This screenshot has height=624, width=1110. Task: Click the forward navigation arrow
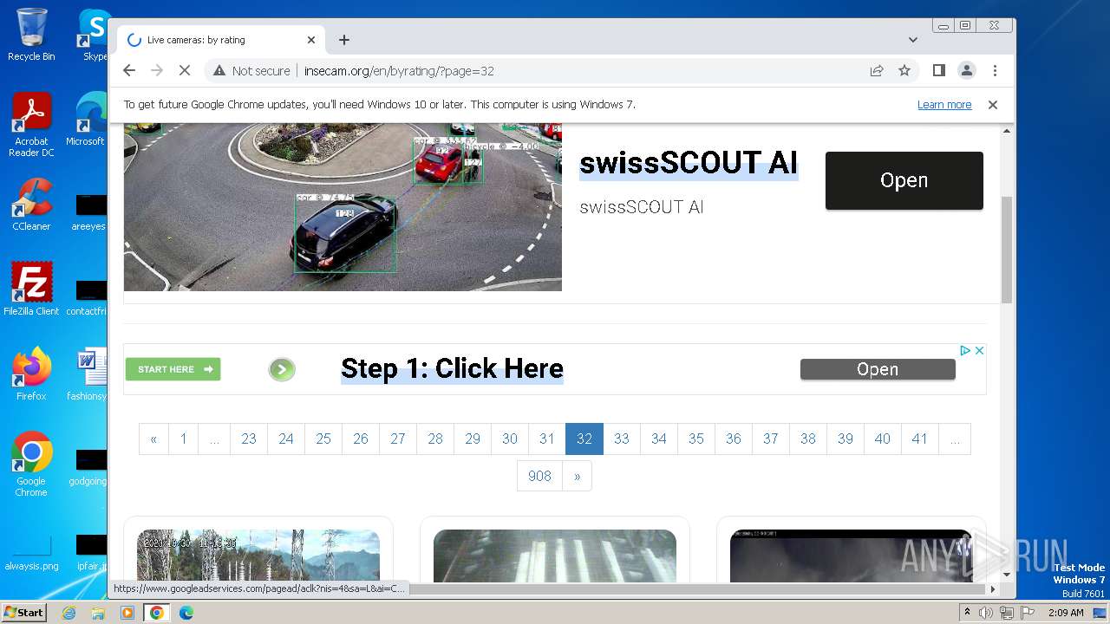[157, 70]
